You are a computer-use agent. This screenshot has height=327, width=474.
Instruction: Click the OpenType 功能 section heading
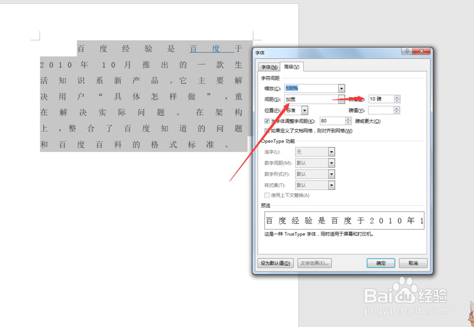click(x=278, y=141)
